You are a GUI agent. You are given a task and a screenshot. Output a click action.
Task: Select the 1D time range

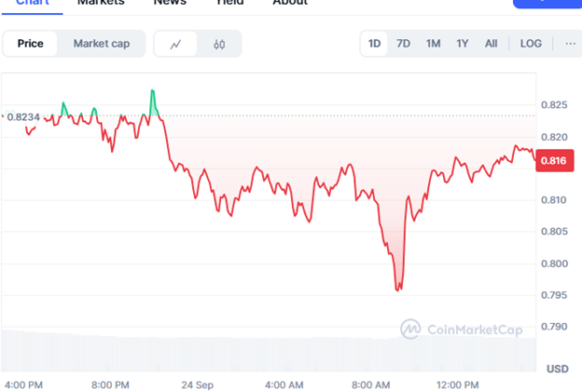[374, 44]
